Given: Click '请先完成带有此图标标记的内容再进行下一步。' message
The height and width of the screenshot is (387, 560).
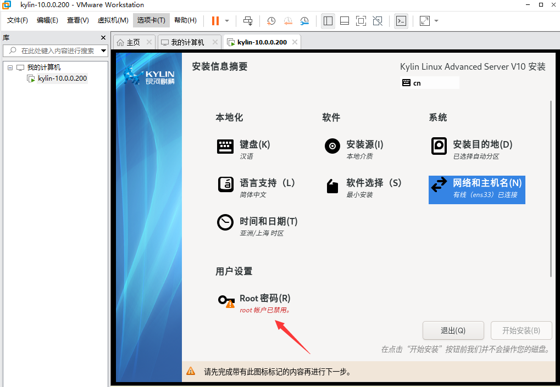Looking at the screenshot, I should tap(278, 372).
